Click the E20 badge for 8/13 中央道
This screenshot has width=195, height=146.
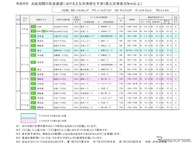33,98
